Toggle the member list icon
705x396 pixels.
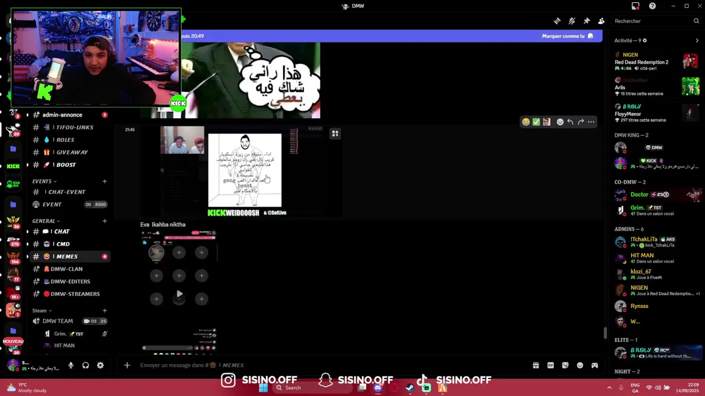(601, 21)
